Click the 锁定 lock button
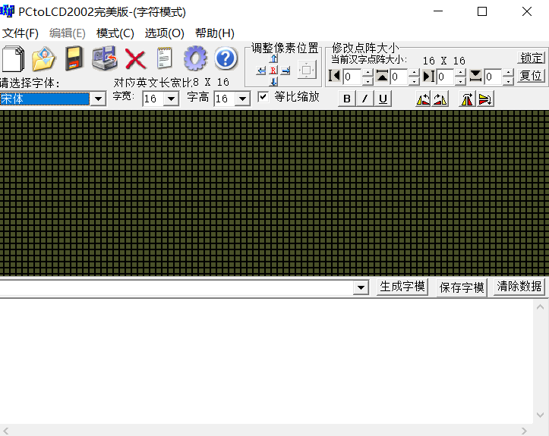549x436 pixels. pyautogui.click(x=531, y=58)
